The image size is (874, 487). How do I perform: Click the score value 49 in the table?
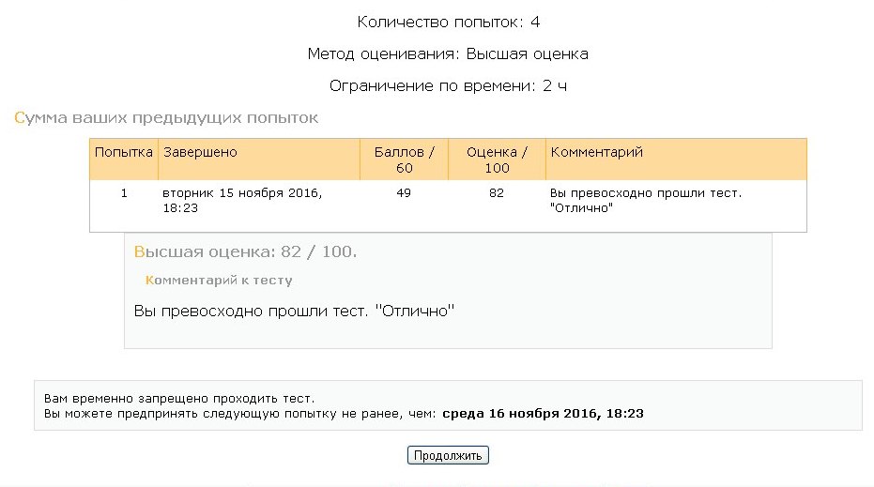point(404,193)
